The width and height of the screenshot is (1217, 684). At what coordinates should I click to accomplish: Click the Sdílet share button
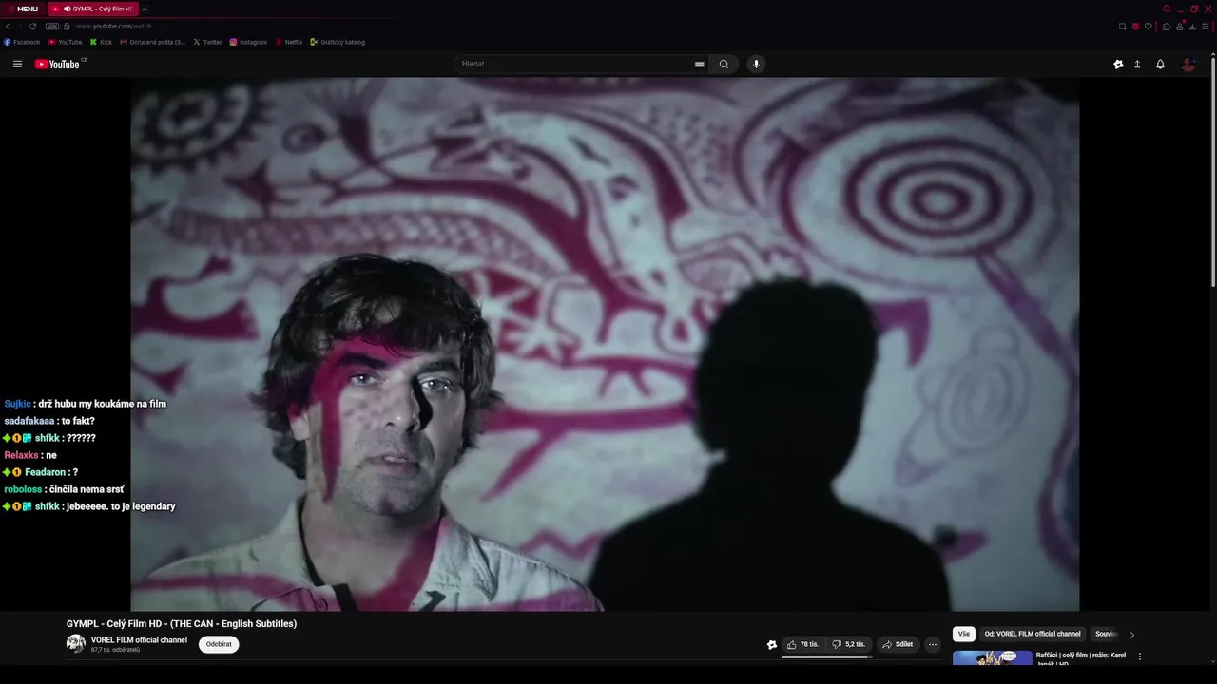pyautogui.click(x=898, y=644)
